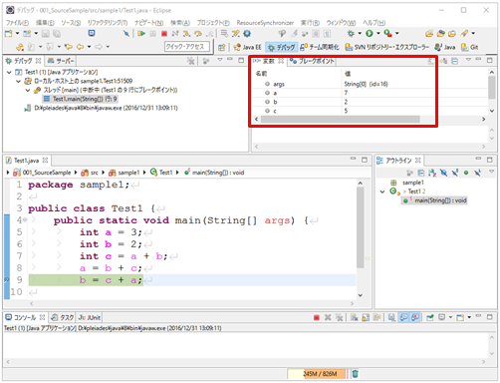
Task: Click the Open Perspective icon
Action: tap(222, 47)
